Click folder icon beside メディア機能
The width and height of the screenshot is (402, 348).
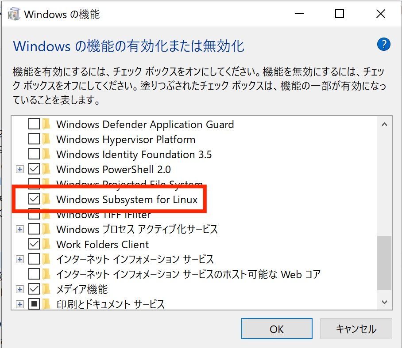click(x=46, y=289)
